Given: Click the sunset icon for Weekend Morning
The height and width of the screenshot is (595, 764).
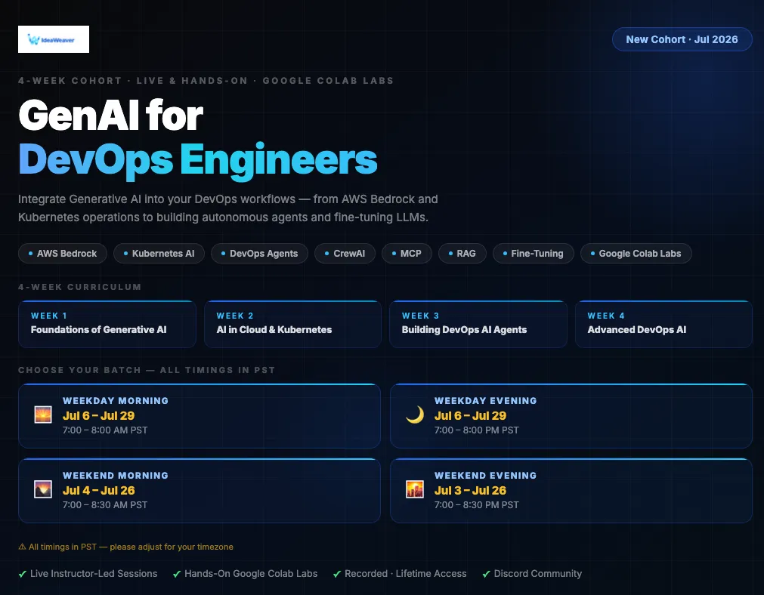Looking at the screenshot, I should coord(43,489).
